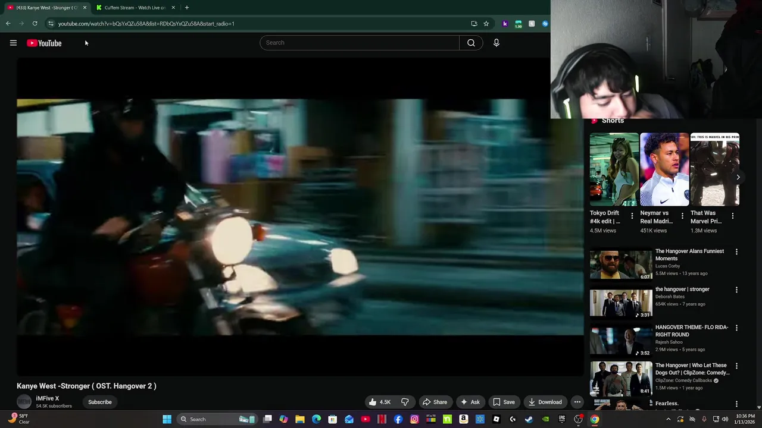Screen dimensions: 762x428
Task: Open Facebook from the taskbar
Action: [x=398, y=420]
